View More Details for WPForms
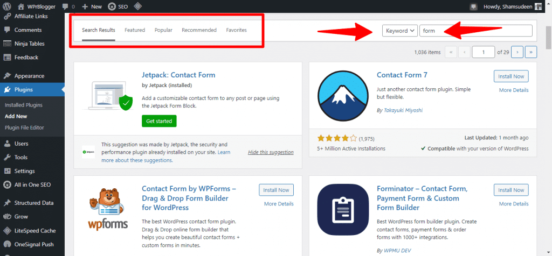The width and height of the screenshot is (552, 256). pyautogui.click(x=279, y=204)
